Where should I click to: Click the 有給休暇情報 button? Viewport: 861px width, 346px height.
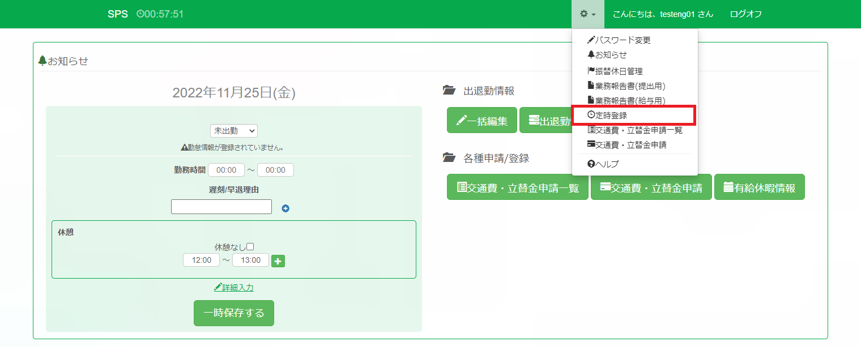(759, 187)
